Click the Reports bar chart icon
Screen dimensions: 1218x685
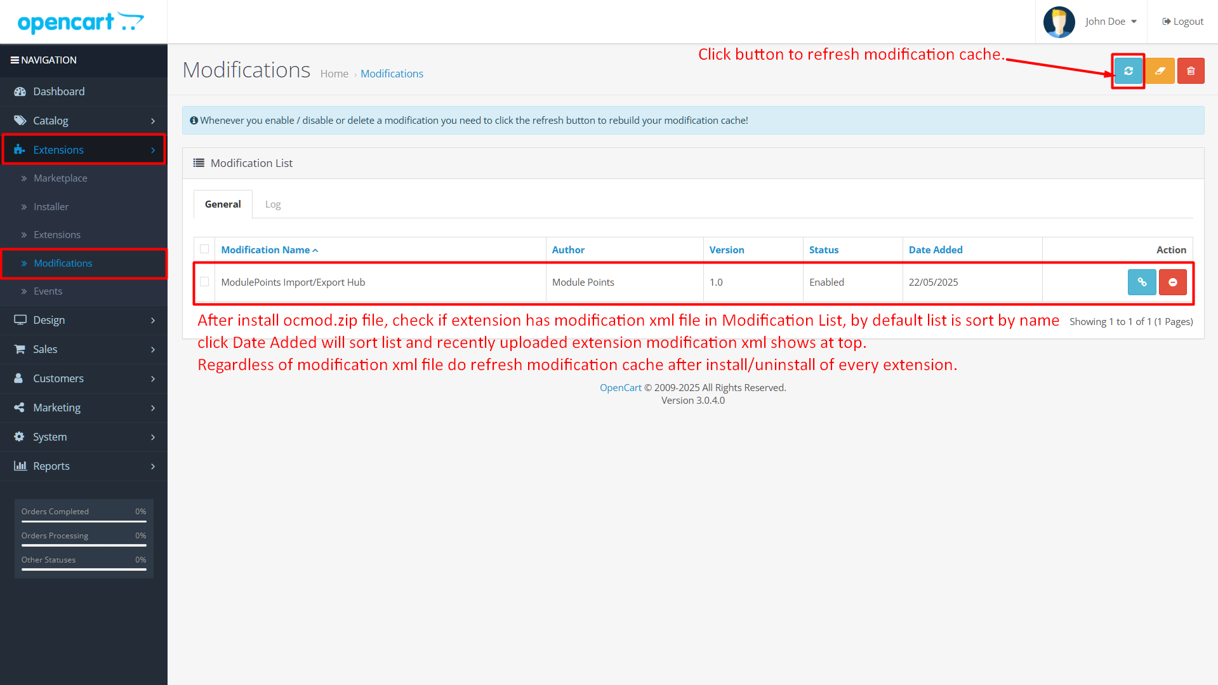tap(20, 466)
